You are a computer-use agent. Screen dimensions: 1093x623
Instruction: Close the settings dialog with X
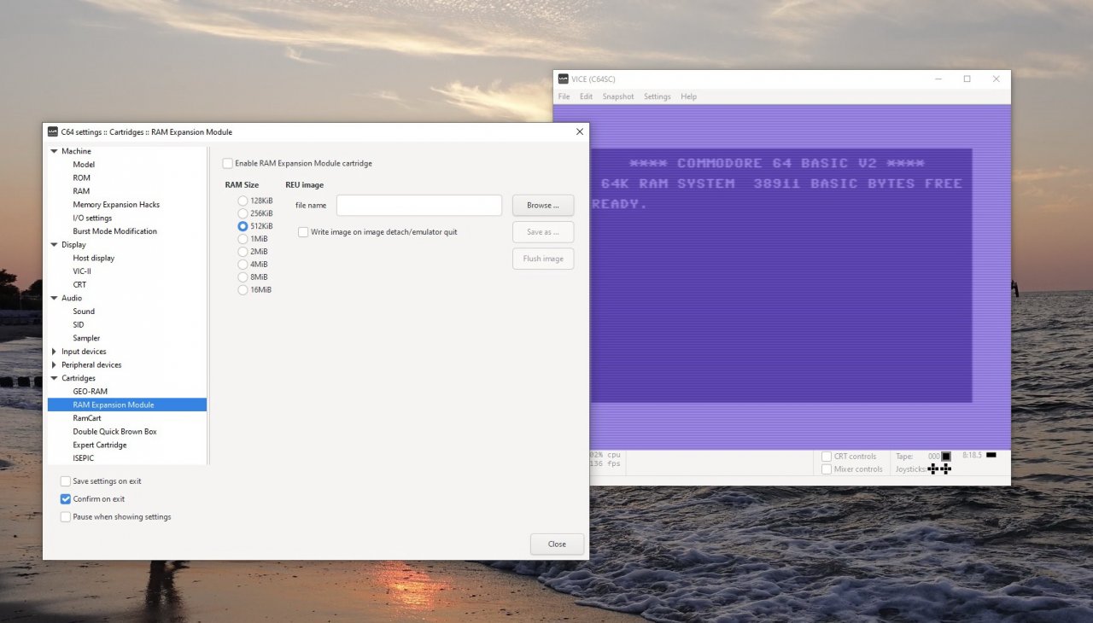tap(580, 132)
